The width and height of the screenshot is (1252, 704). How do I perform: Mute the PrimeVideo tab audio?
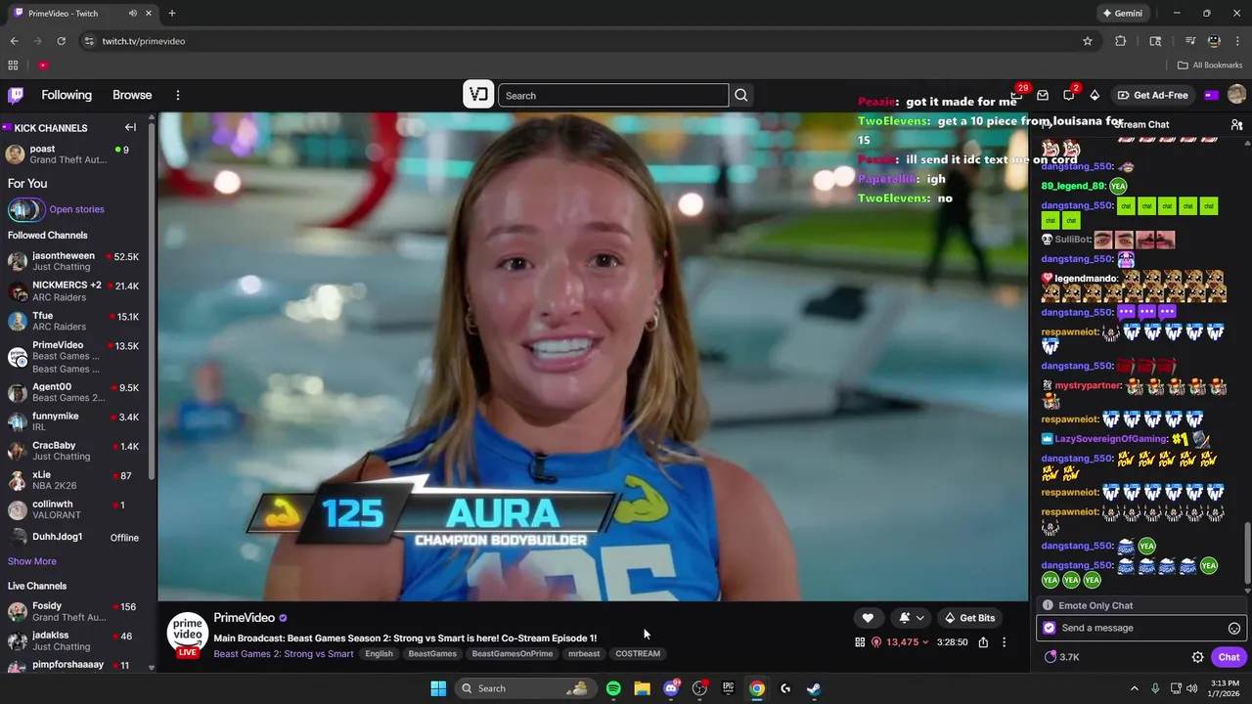pos(132,14)
